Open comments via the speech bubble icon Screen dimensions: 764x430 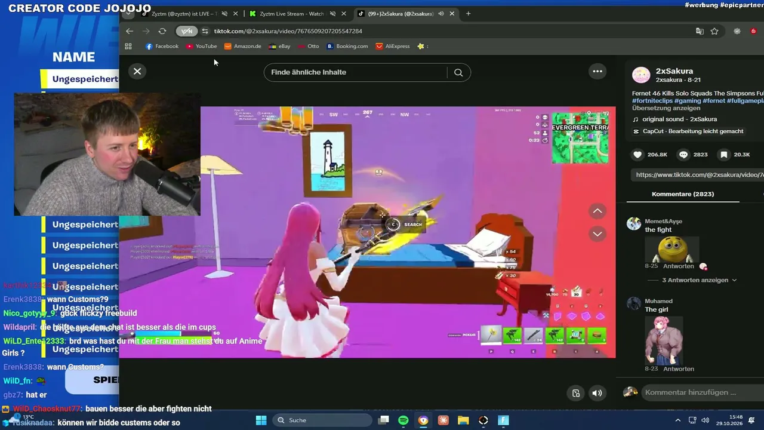pyautogui.click(x=683, y=154)
